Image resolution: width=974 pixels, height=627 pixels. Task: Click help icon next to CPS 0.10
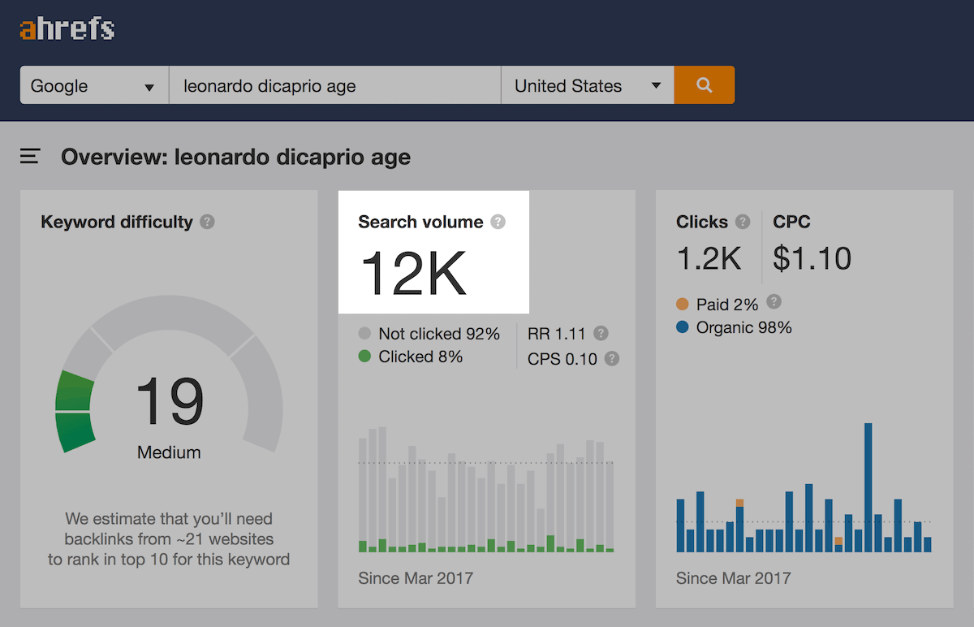612,358
